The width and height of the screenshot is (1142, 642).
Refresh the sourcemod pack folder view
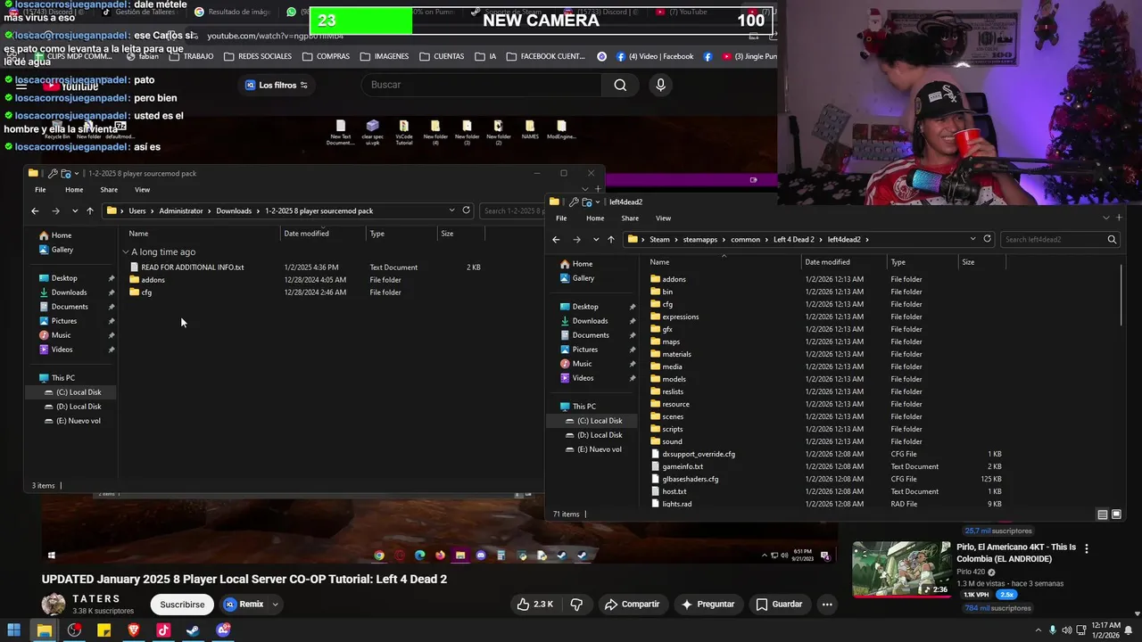click(466, 210)
